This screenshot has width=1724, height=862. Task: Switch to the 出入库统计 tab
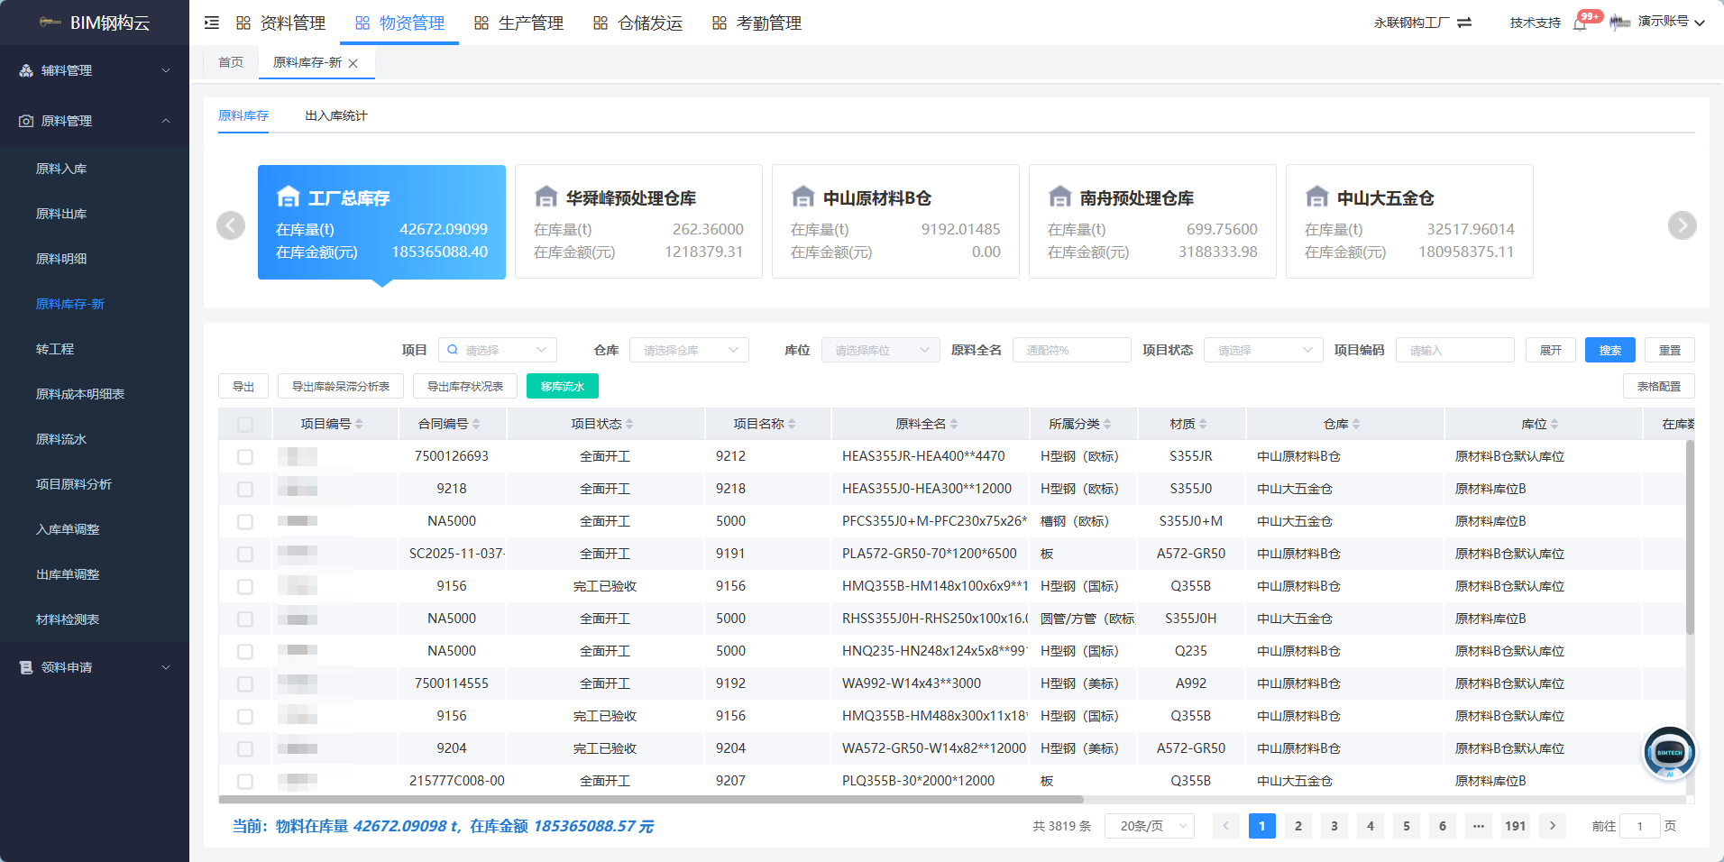click(x=335, y=115)
